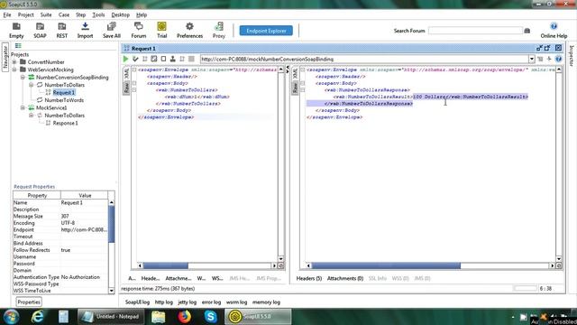Click search forum submit icon
577x325 pixels.
tap(527, 31)
